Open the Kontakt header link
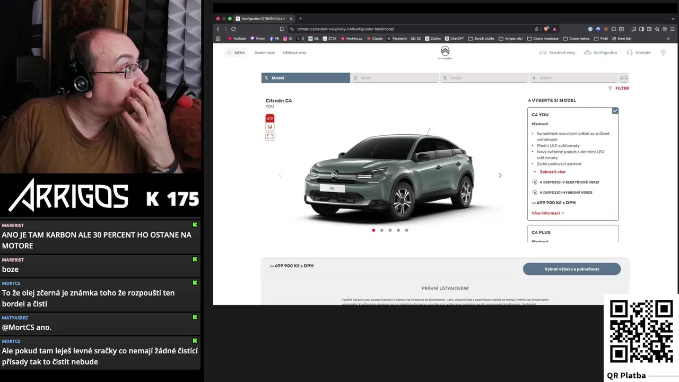Screen dimensions: 679x382 pyautogui.click(x=639, y=53)
